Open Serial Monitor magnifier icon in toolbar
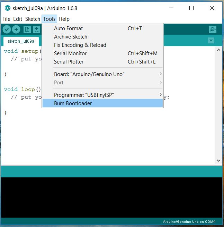The height and width of the screenshot is (227, 224). point(213,30)
